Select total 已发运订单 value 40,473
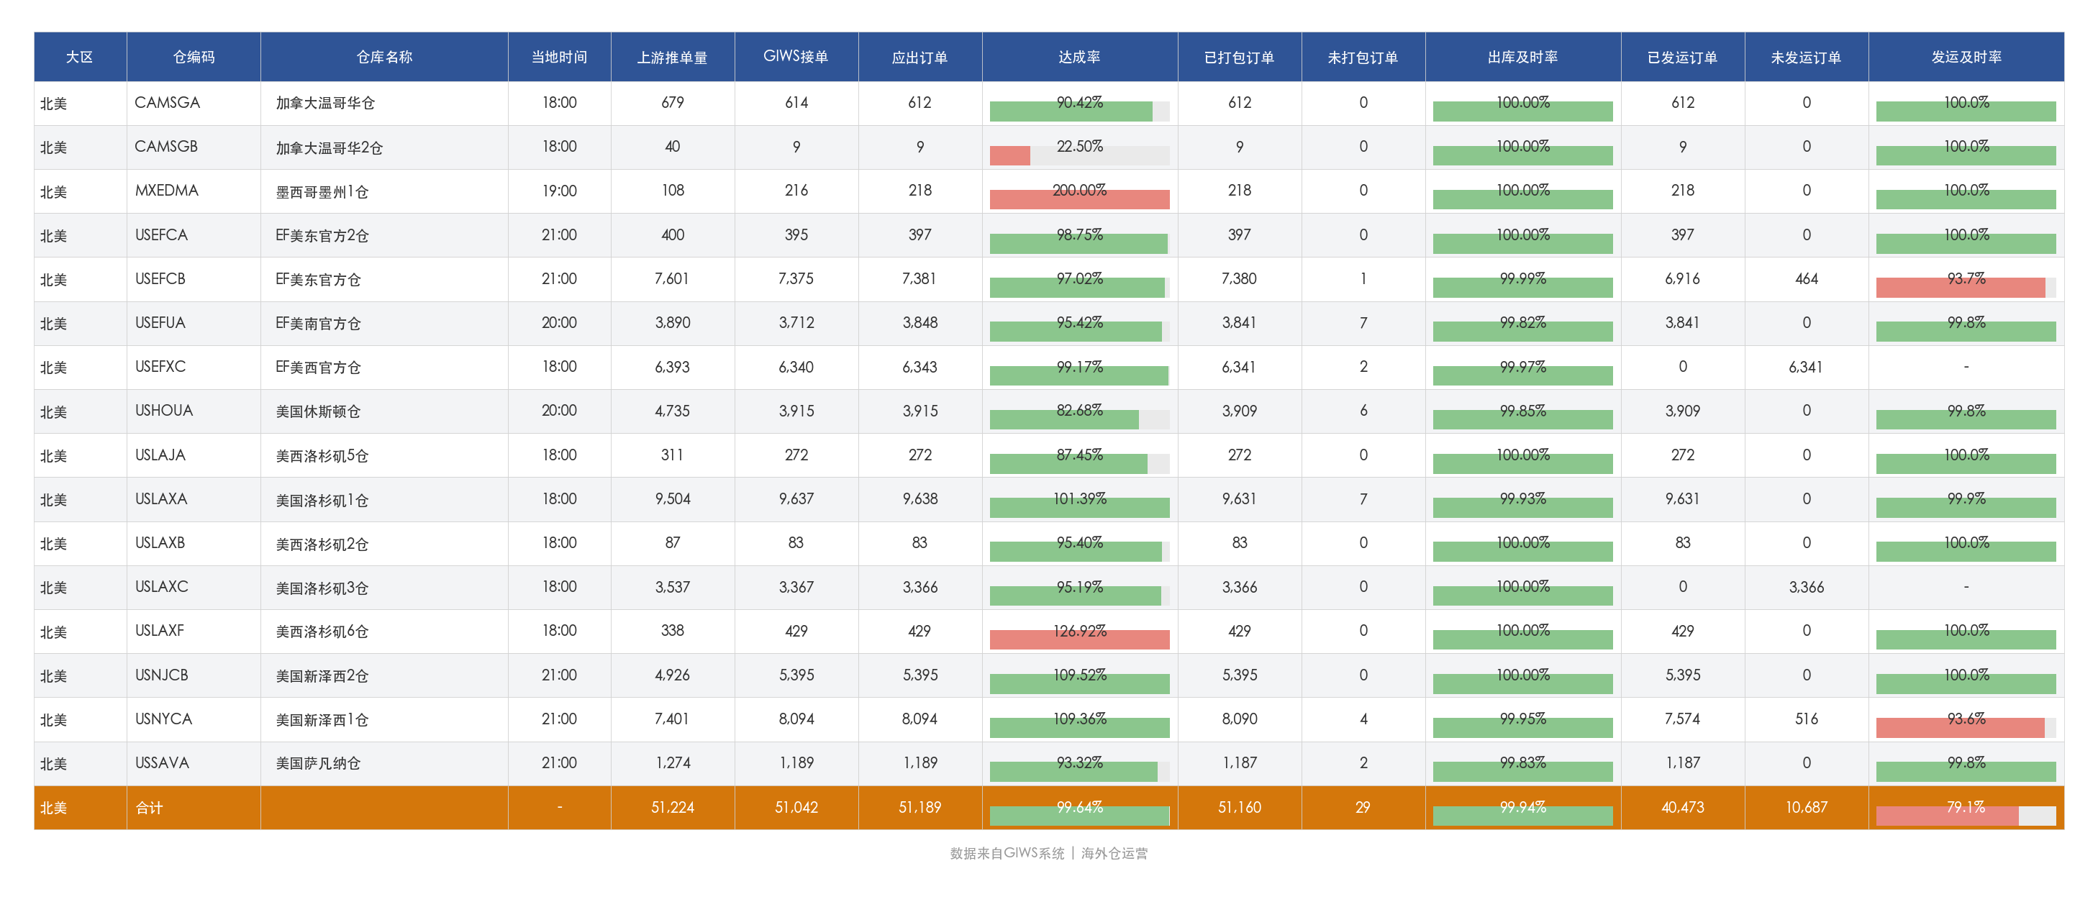This screenshot has height=907, width=2098. (x=1683, y=808)
